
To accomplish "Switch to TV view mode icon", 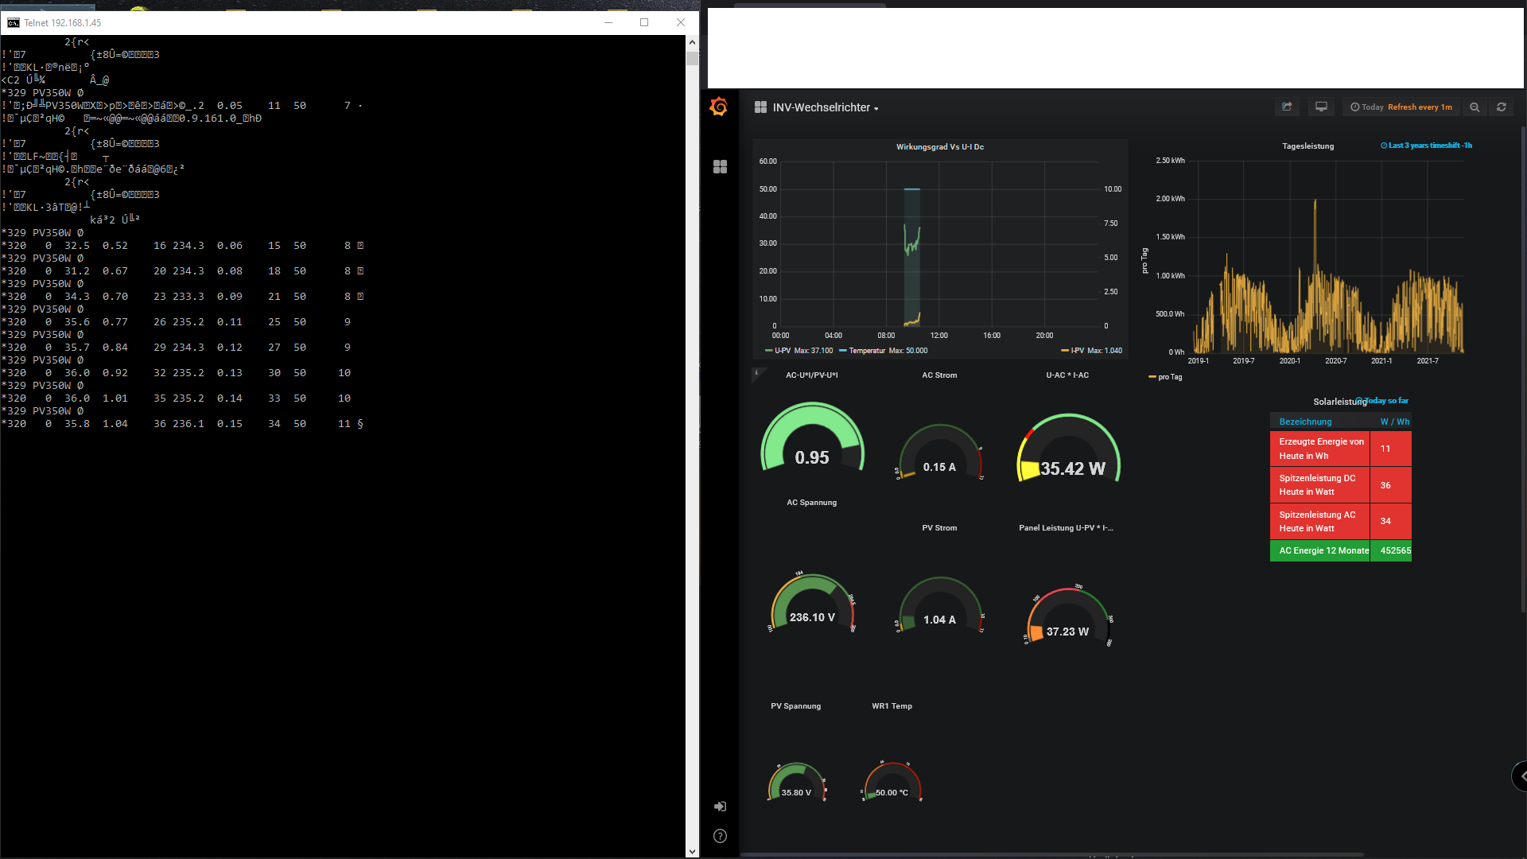I will pos(1321,107).
